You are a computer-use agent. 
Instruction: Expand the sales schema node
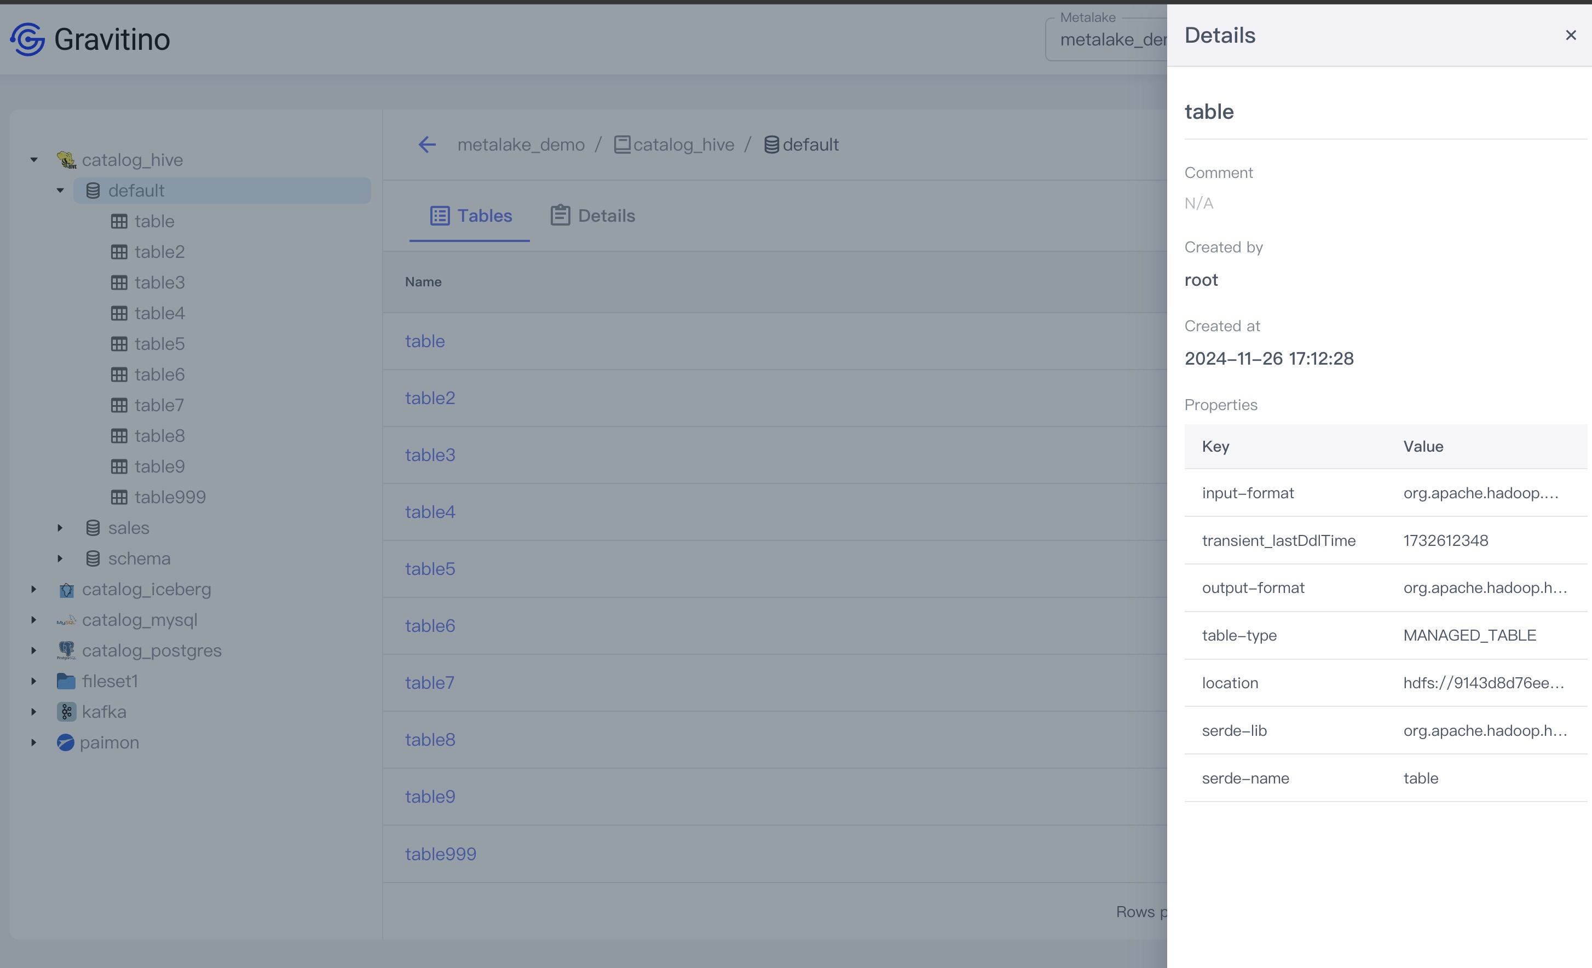(x=60, y=528)
